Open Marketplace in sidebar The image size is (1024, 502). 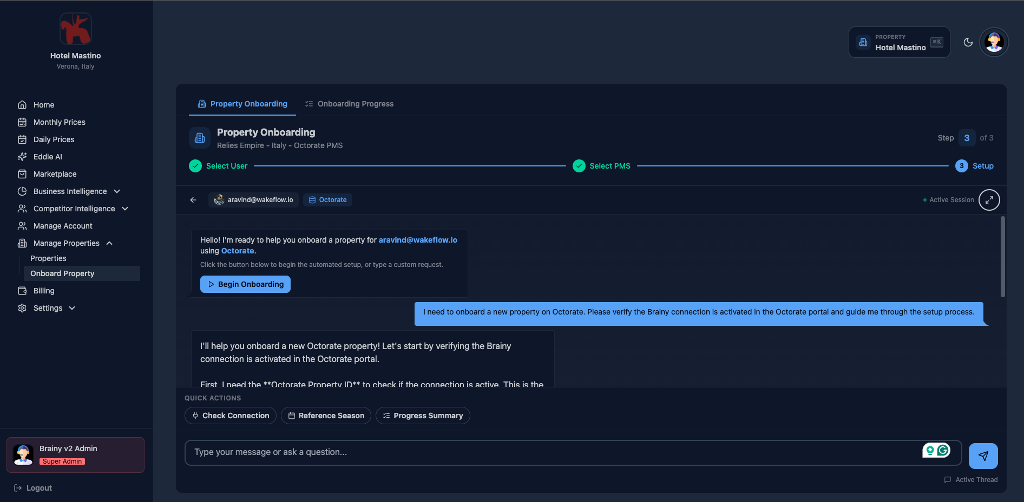tap(55, 174)
